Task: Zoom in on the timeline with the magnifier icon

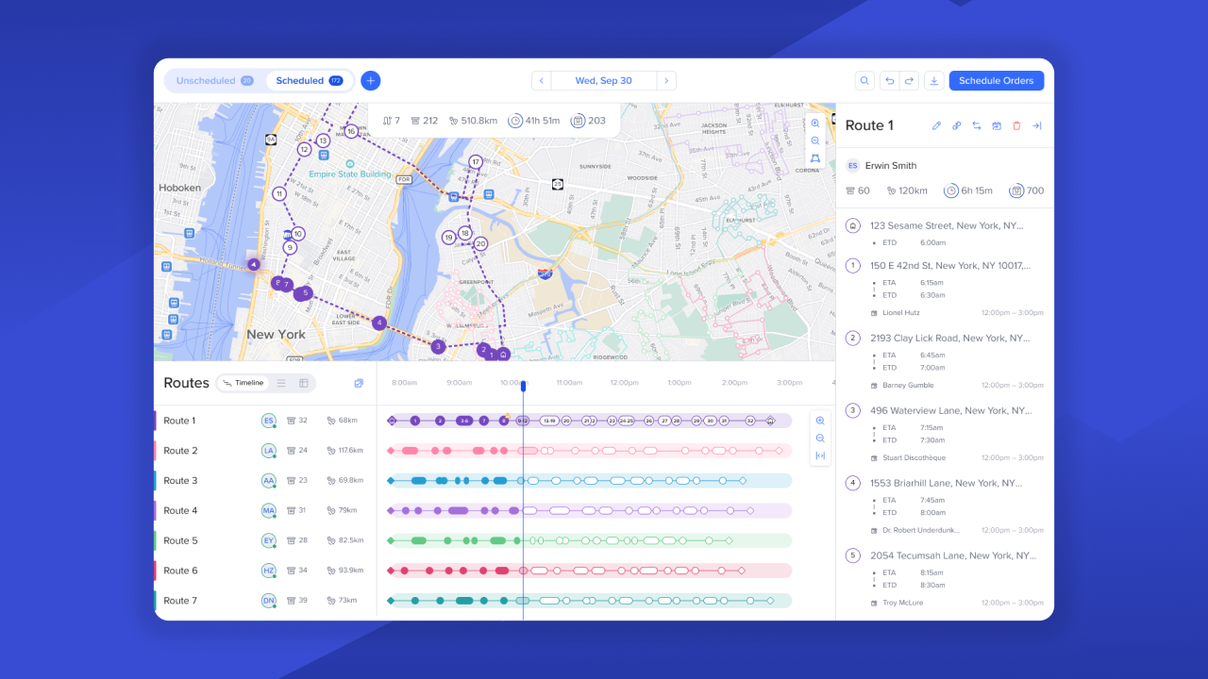Action: (x=820, y=420)
